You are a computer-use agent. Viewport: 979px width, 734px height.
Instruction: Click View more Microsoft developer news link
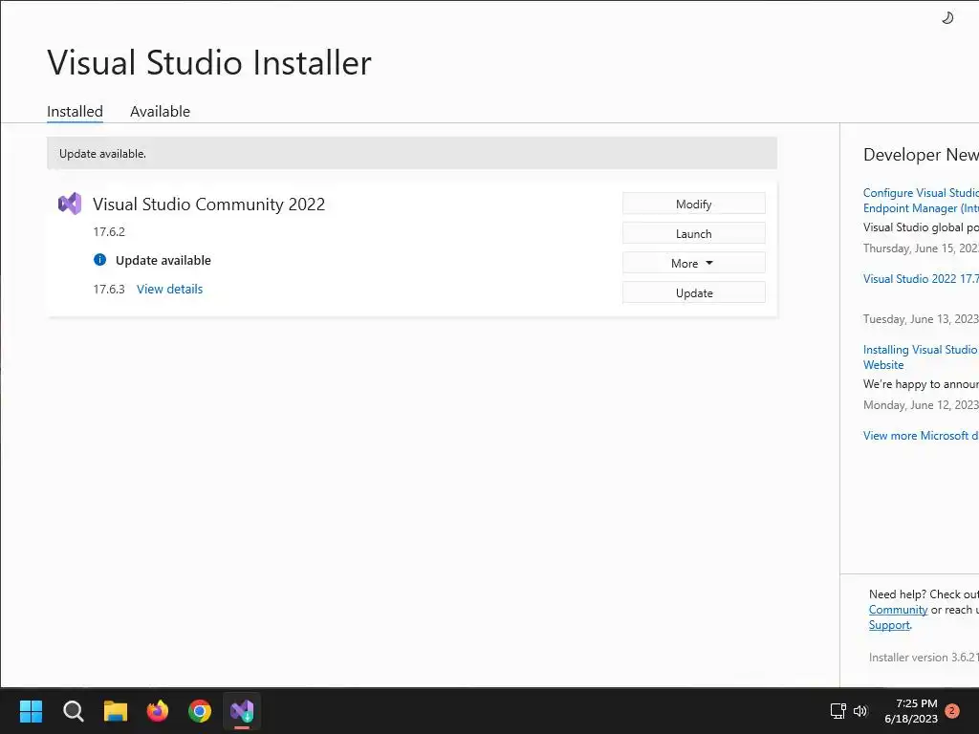click(921, 436)
